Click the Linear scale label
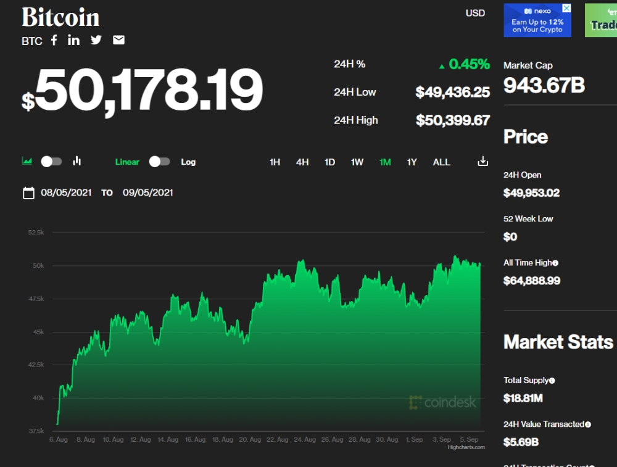 tap(127, 162)
